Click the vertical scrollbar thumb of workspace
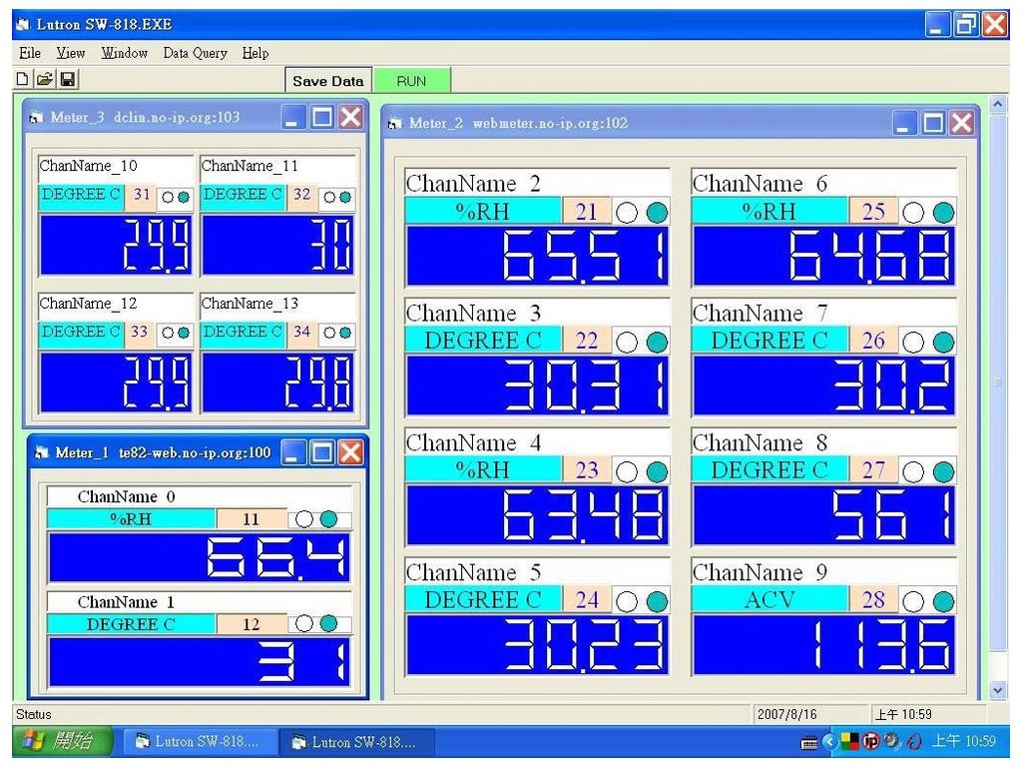Viewport: 1022px width, 767px height. tap(997, 383)
